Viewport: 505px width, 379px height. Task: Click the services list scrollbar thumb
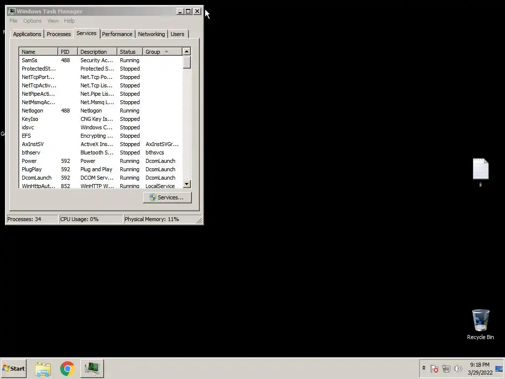187,62
